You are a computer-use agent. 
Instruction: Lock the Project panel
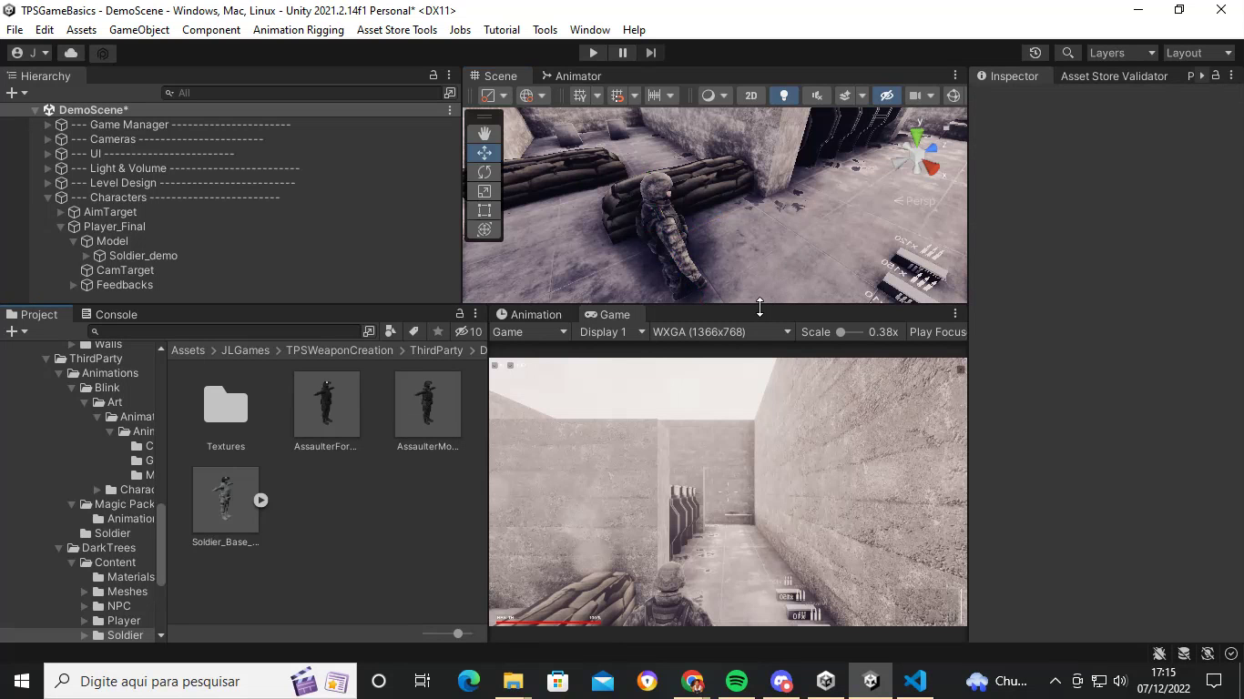(460, 314)
